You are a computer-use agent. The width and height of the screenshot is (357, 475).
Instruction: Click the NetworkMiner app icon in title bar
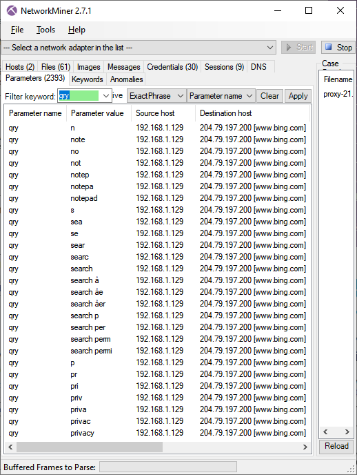pyautogui.click(x=12, y=11)
